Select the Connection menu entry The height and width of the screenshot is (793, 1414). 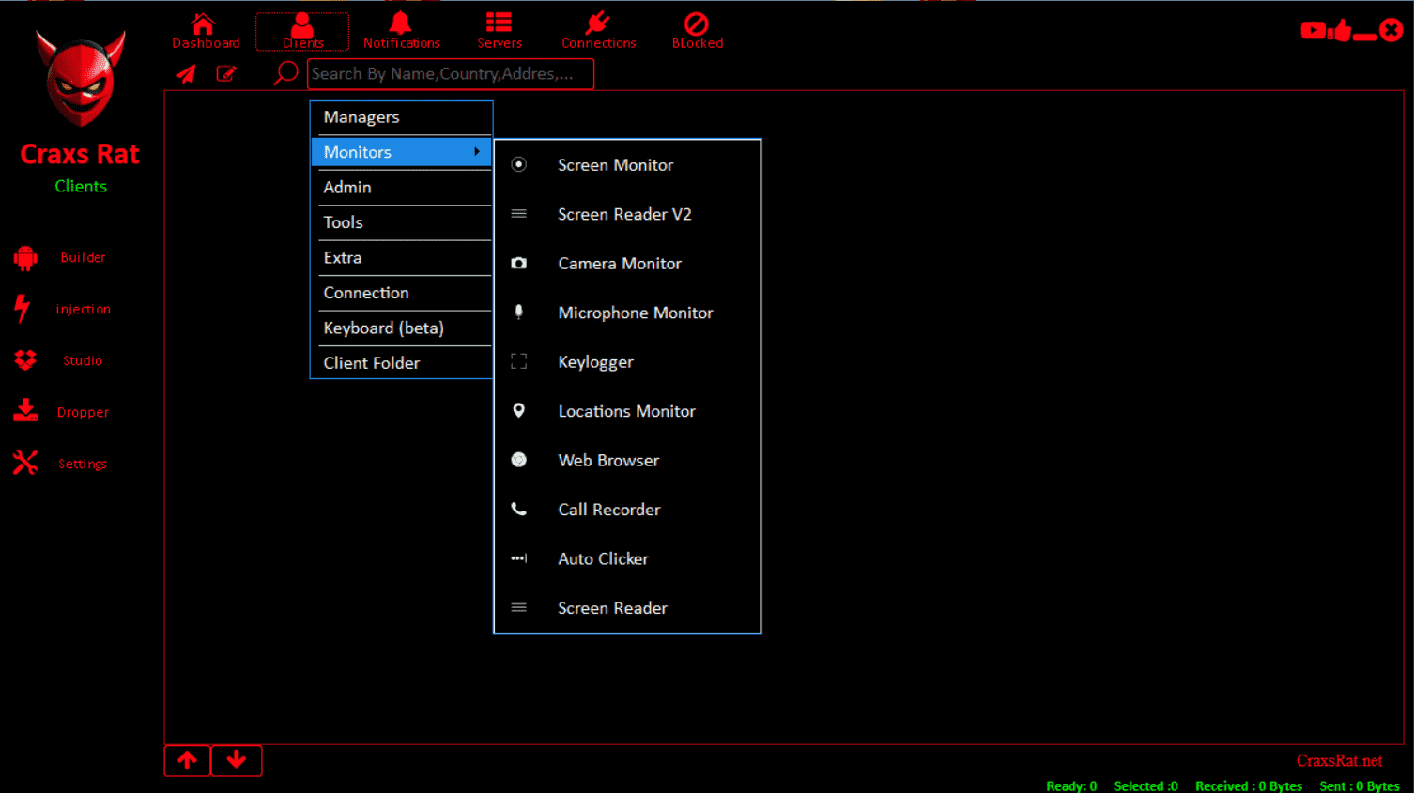click(x=401, y=293)
